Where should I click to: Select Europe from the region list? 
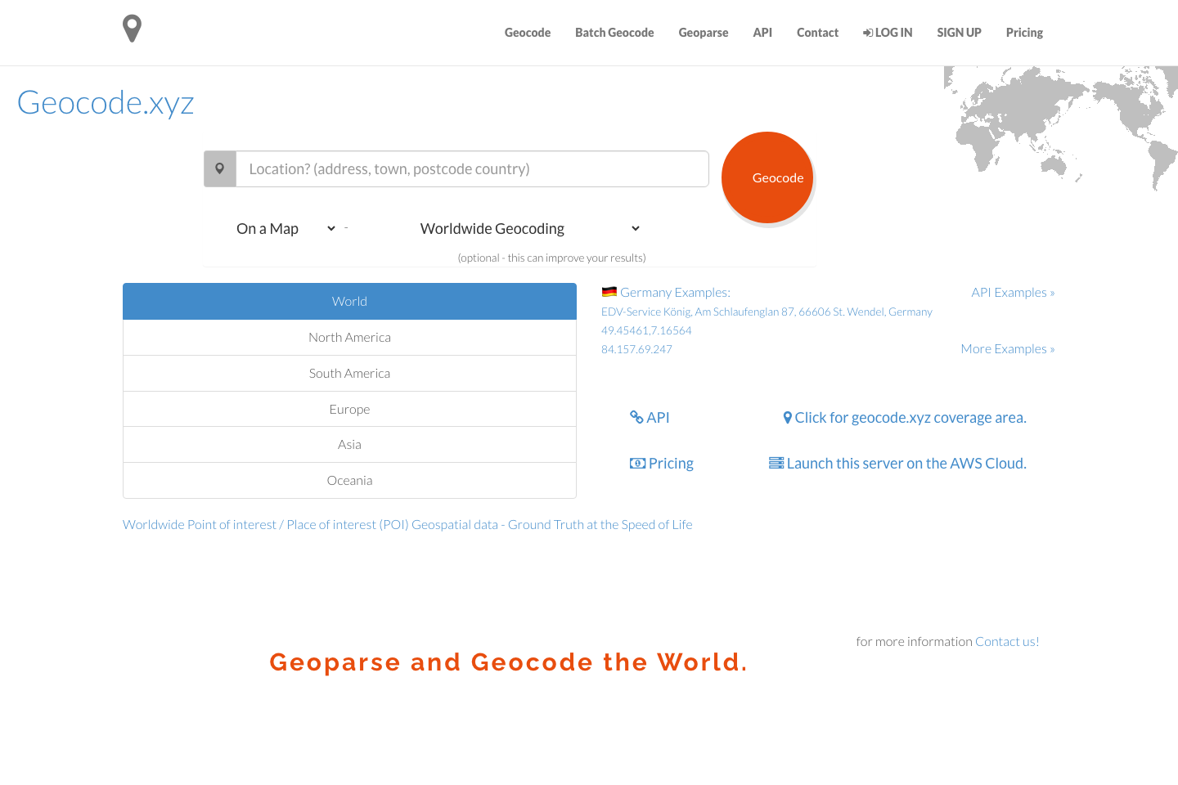click(x=349, y=409)
